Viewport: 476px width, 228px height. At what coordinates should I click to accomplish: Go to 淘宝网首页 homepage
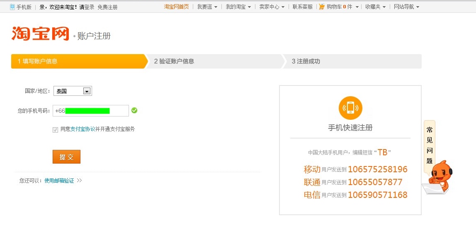(176, 7)
